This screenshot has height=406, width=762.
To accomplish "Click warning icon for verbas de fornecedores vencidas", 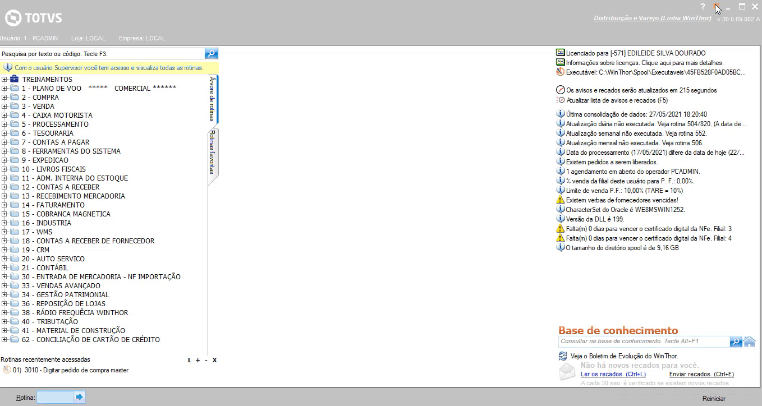I will tap(560, 200).
